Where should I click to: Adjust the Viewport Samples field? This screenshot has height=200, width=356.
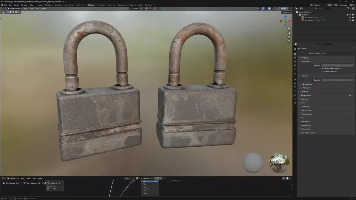[x=338, y=65]
